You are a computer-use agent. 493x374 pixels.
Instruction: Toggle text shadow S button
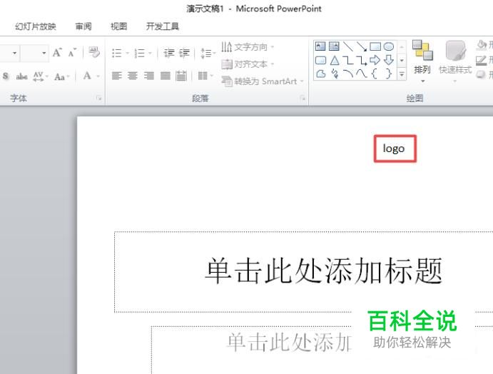coord(6,76)
